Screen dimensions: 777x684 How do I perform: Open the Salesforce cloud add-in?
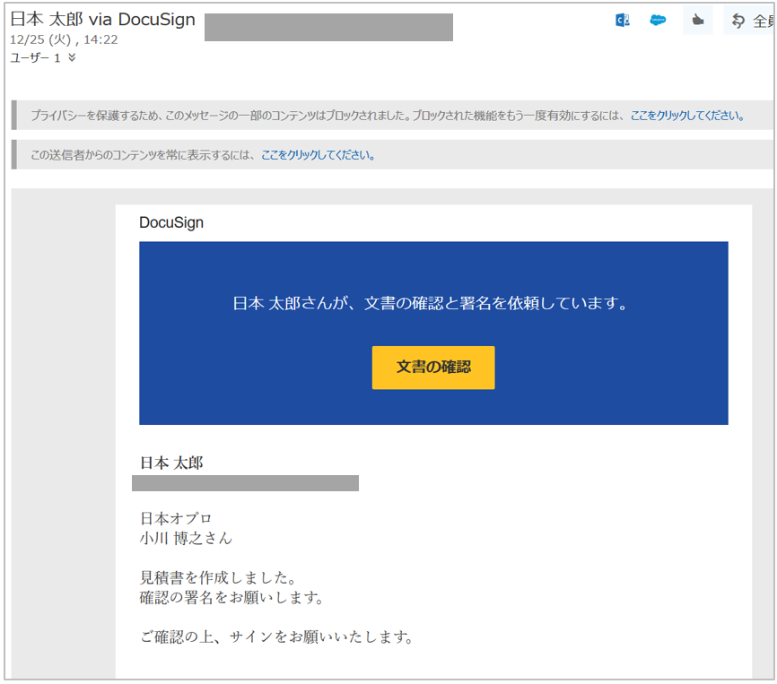pos(658,21)
